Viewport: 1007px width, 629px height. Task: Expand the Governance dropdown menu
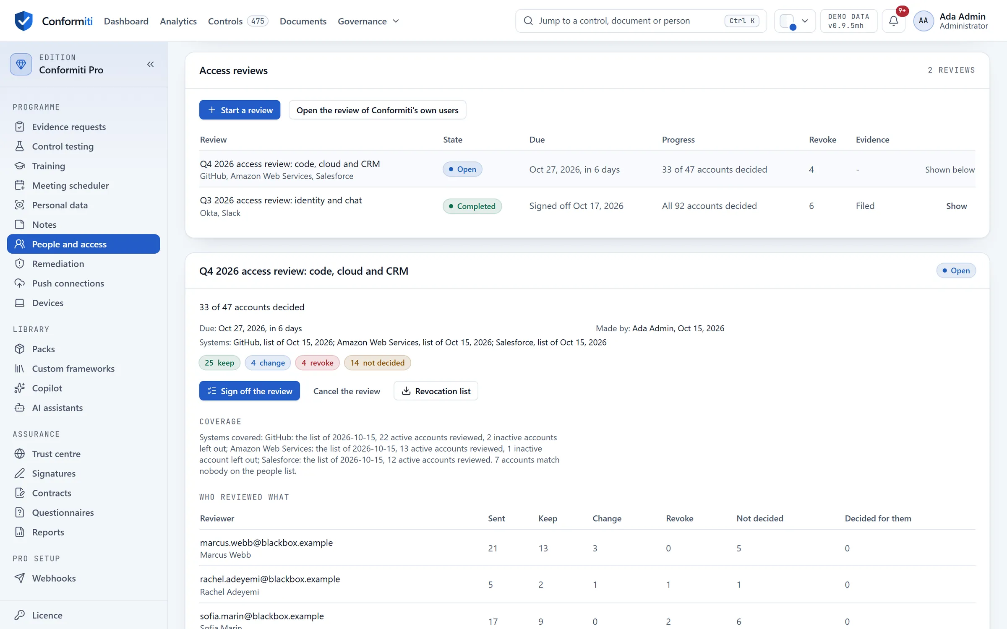click(x=368, y=21)
